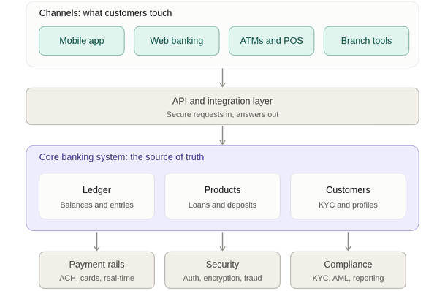Viewport: 437px width, 291px height.
Task: Select the Branch tools box
Action: [x=366, y=41]
